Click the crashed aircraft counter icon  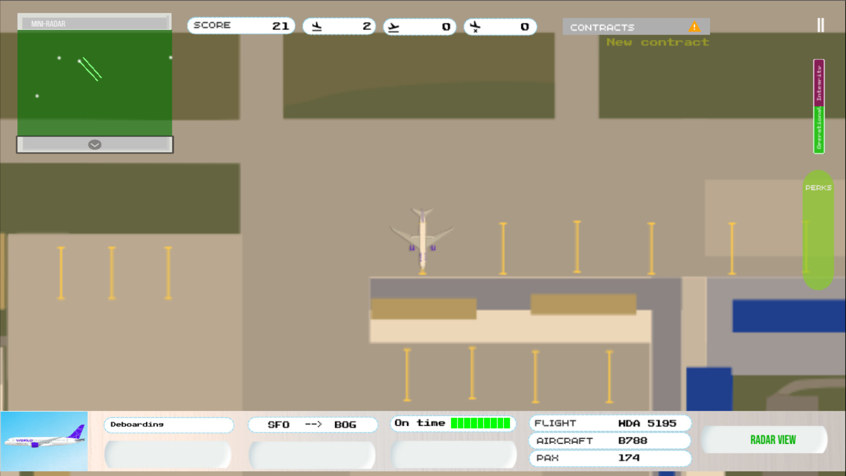point(476,26)
